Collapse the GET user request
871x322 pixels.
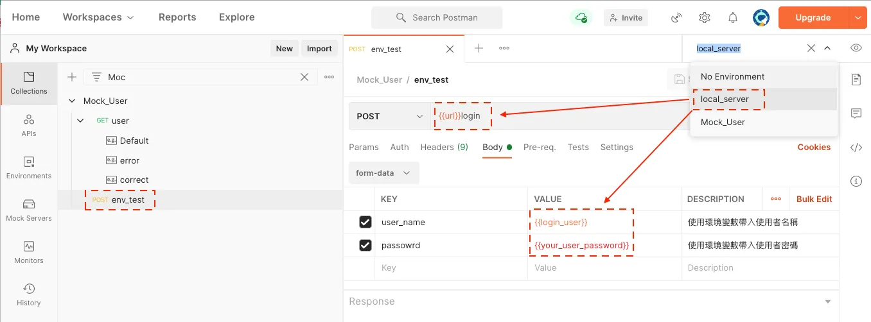(x=80, y=121)
